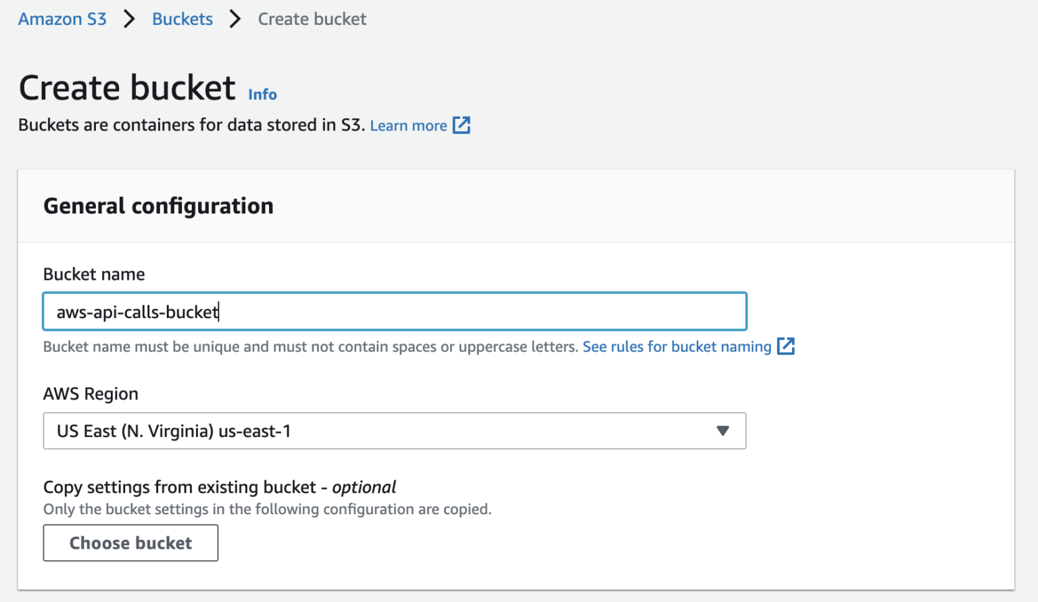Click the Info link beside Create bucket
1038x602 pixels.
[x=262, y=94]
